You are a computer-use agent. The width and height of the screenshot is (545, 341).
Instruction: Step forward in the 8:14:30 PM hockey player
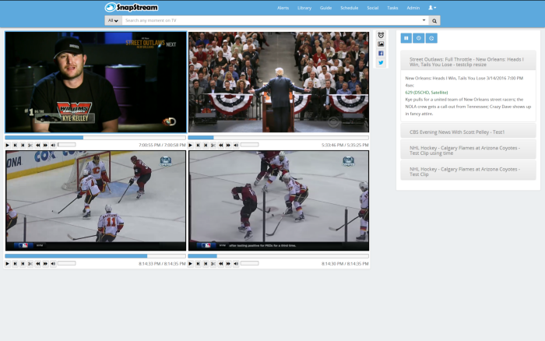pos(198,264)
